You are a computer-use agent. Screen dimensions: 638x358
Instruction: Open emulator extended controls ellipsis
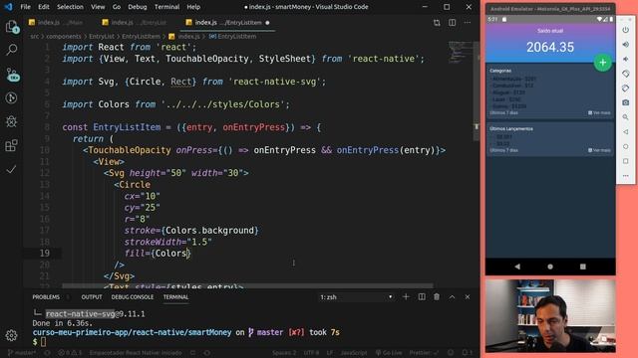pos(626,176)
